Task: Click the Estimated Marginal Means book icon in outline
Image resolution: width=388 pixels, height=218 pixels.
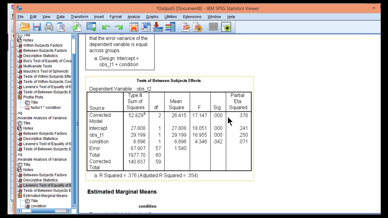Action: (20, 196)
